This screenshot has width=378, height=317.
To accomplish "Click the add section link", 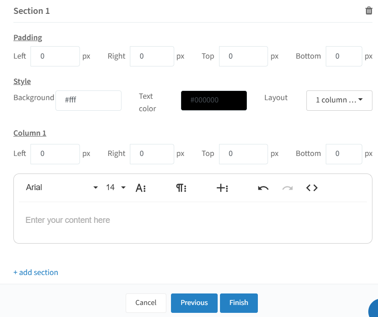I will 36,272.
